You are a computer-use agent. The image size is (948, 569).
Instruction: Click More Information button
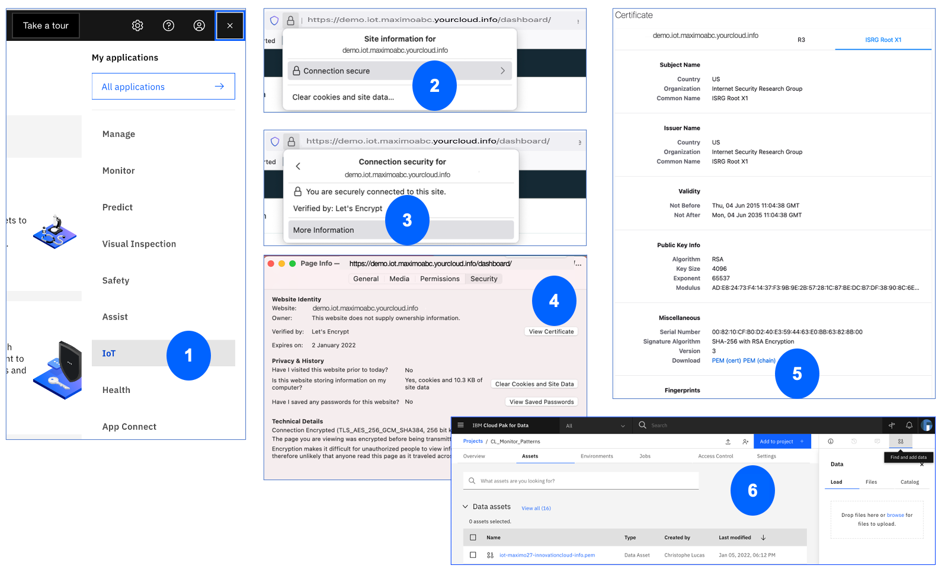[401, 230]
